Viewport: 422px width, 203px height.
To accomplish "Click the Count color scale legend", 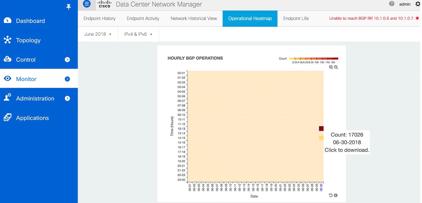I will click(x=314, y=58).
